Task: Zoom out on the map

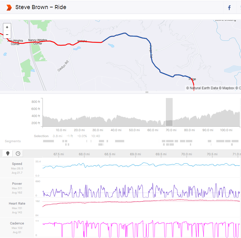Action: point(7,35)
